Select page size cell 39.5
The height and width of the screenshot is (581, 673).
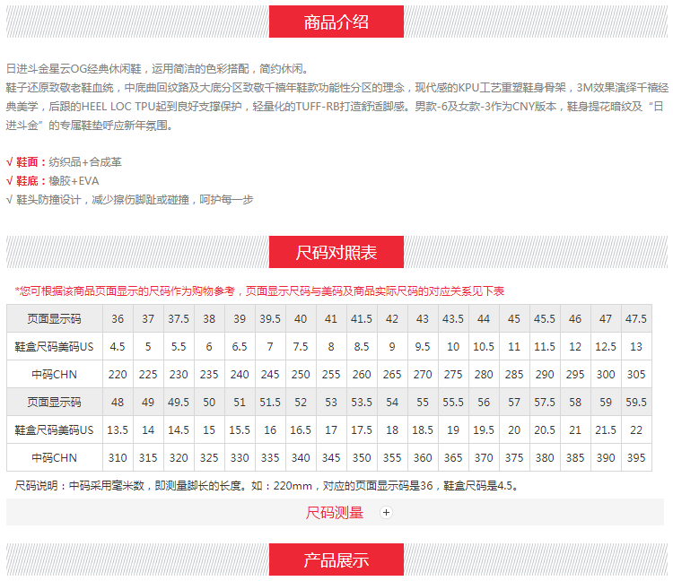pos(270,318)
